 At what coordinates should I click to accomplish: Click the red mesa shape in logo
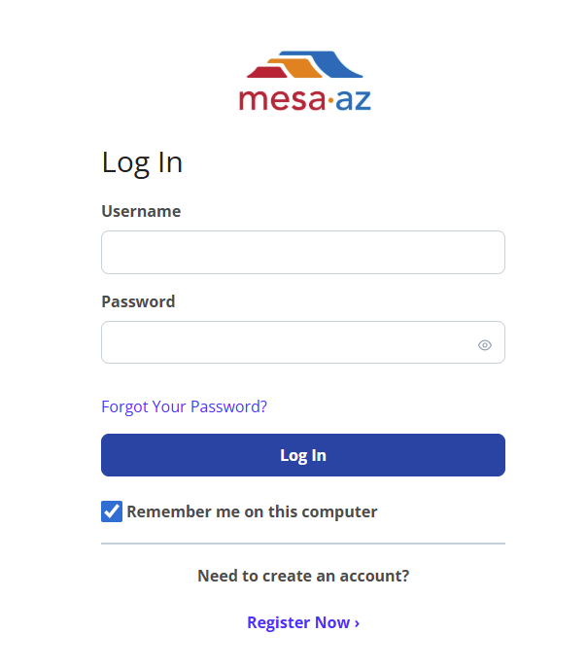tap(267, 72)
